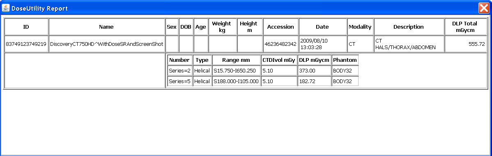Click the Type sub-table header
Viewport: 492px width, 156px height.
click(202, 60)
